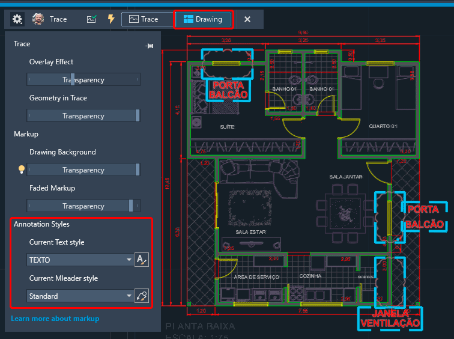Switch to the Drawing toggle tab

(x=203, y=19)
